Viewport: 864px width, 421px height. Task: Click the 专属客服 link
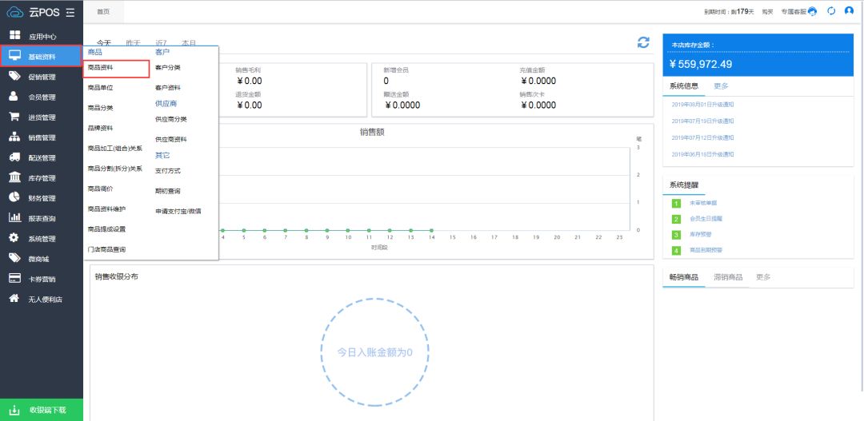click(794, 11)
